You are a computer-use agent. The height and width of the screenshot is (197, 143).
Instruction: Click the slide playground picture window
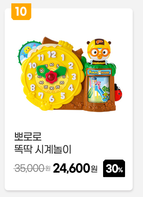tap(99, 89)
